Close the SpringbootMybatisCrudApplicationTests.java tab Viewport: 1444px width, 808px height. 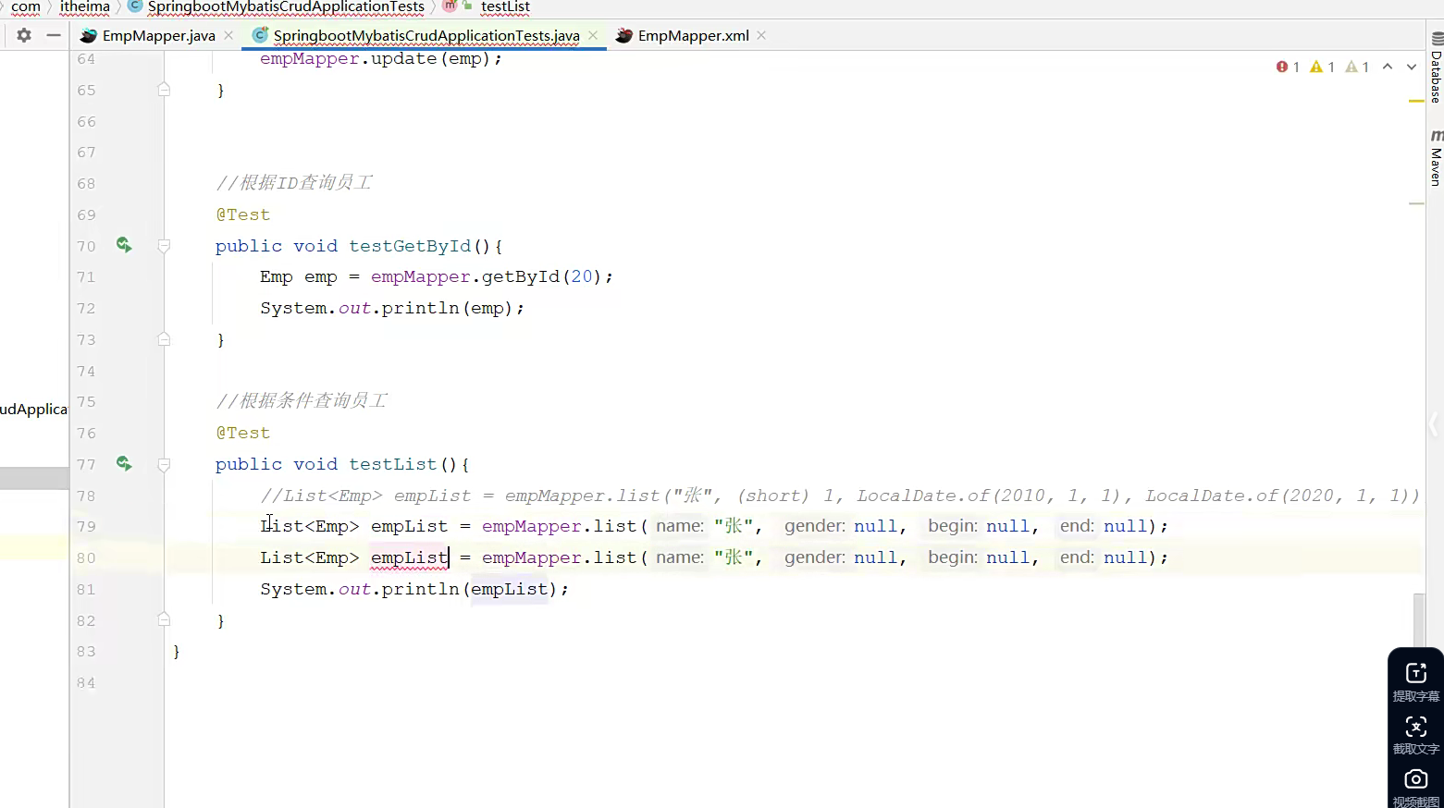click(x=593, y=35)
